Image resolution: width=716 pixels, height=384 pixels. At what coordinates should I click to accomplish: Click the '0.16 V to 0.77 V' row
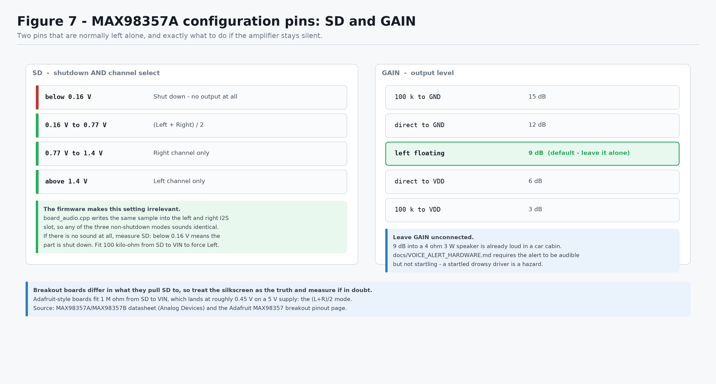191,125
